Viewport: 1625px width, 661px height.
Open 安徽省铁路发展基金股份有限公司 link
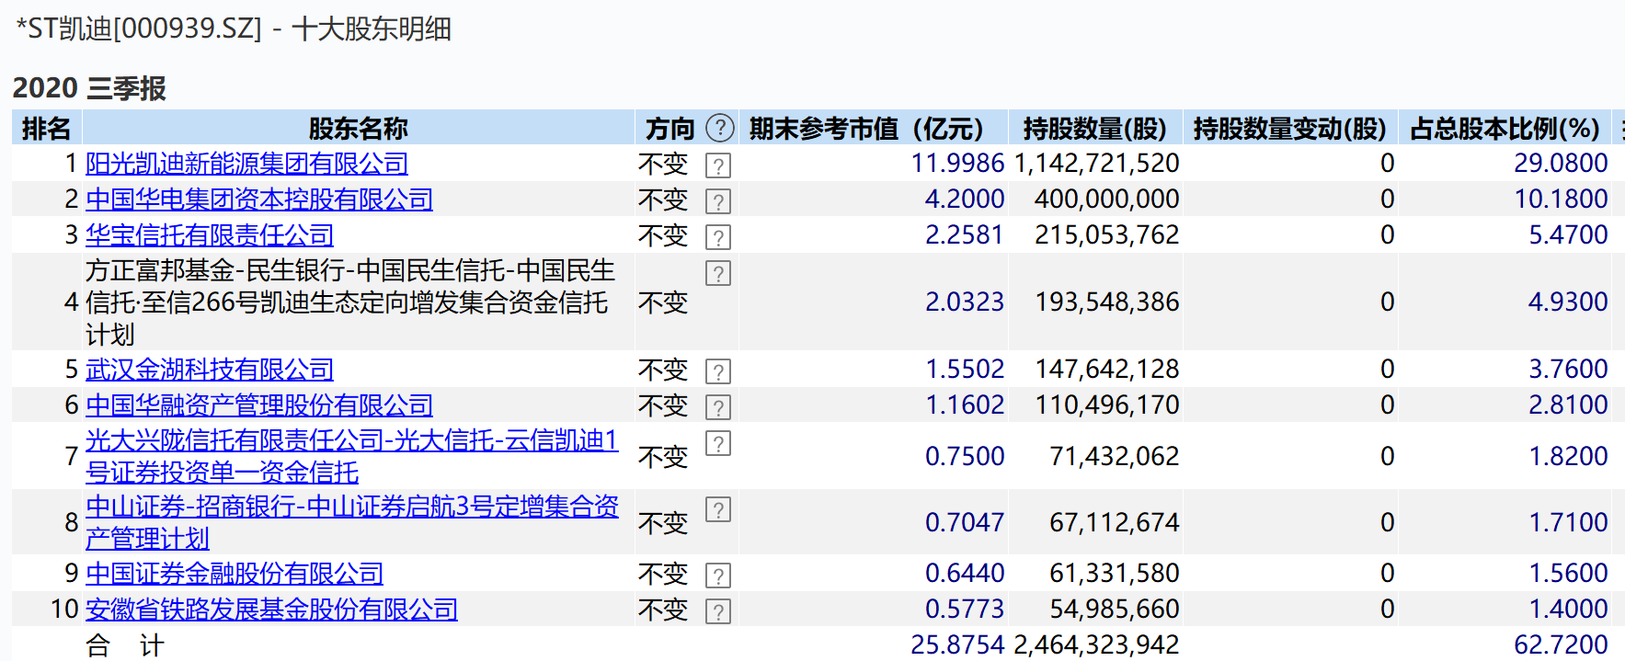pos(271,610)
